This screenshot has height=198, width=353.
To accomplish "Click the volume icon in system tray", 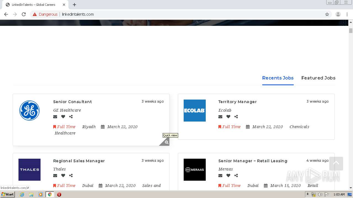I will [x=320, y=194].
